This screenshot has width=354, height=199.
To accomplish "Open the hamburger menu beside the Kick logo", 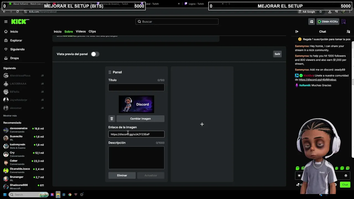I will pyautogui.click(x=6, y=22).
